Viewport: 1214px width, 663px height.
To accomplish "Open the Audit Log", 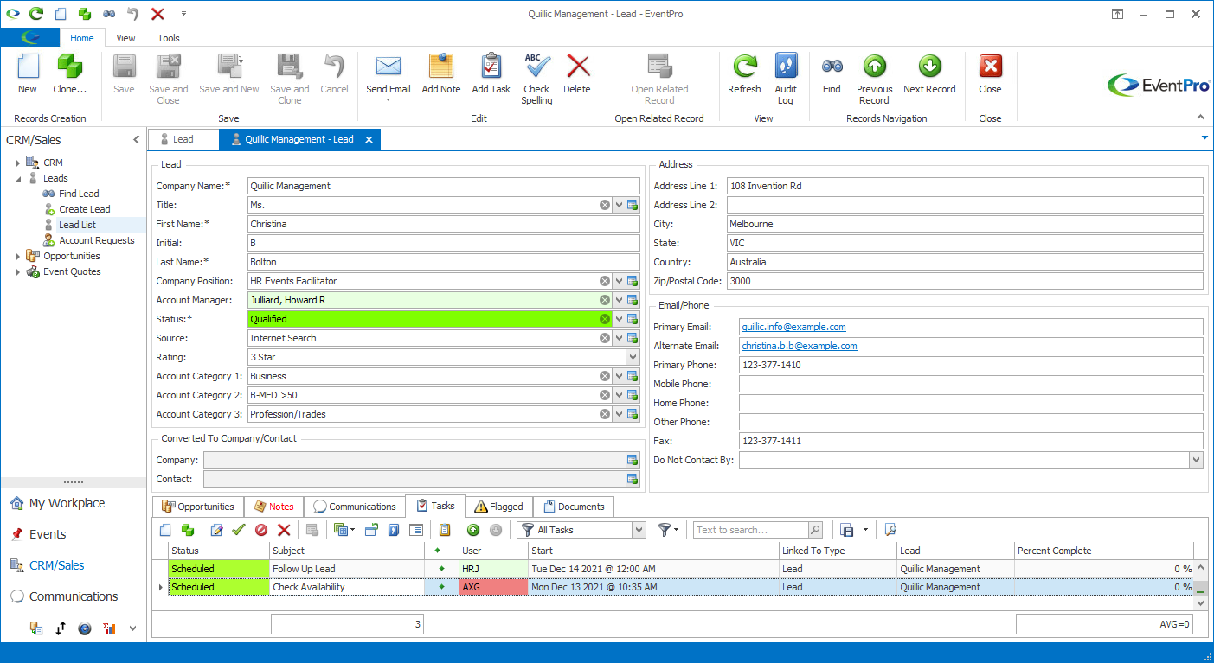I will (786, 79).
